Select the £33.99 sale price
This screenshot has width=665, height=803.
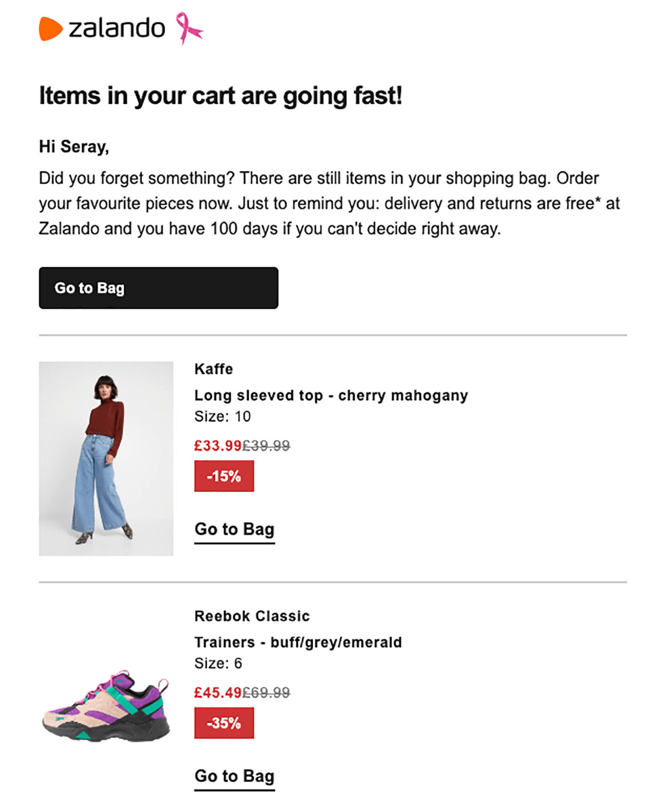coord(217,446)
